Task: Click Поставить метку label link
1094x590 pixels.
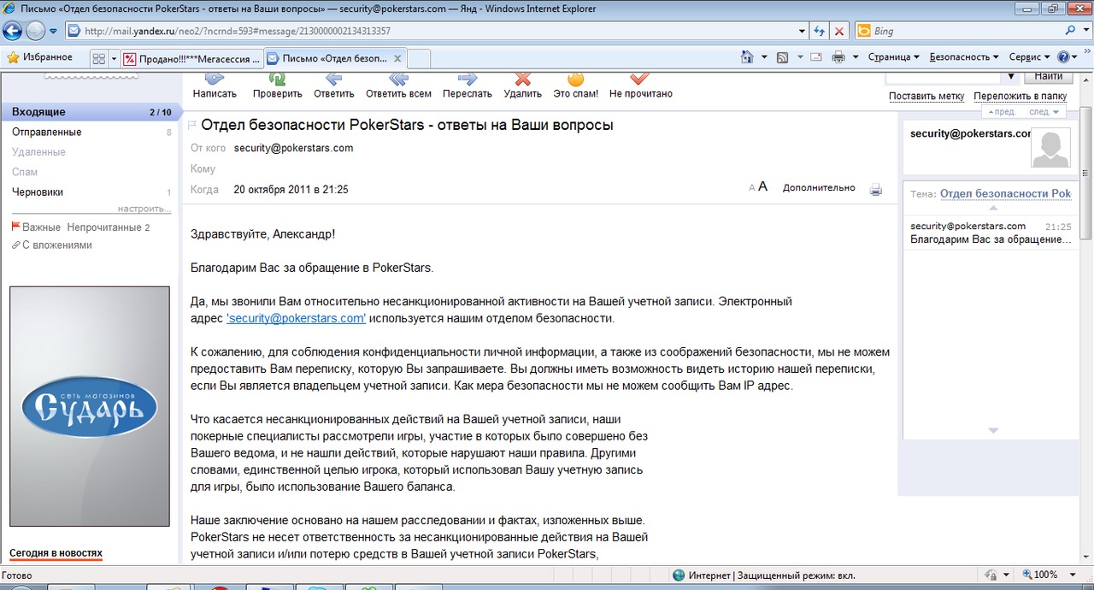Action: 926,96
